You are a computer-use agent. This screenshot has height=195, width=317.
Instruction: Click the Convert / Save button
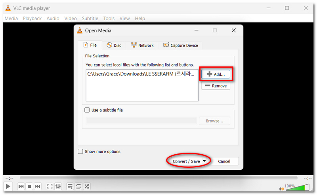[x=186, y=161]
